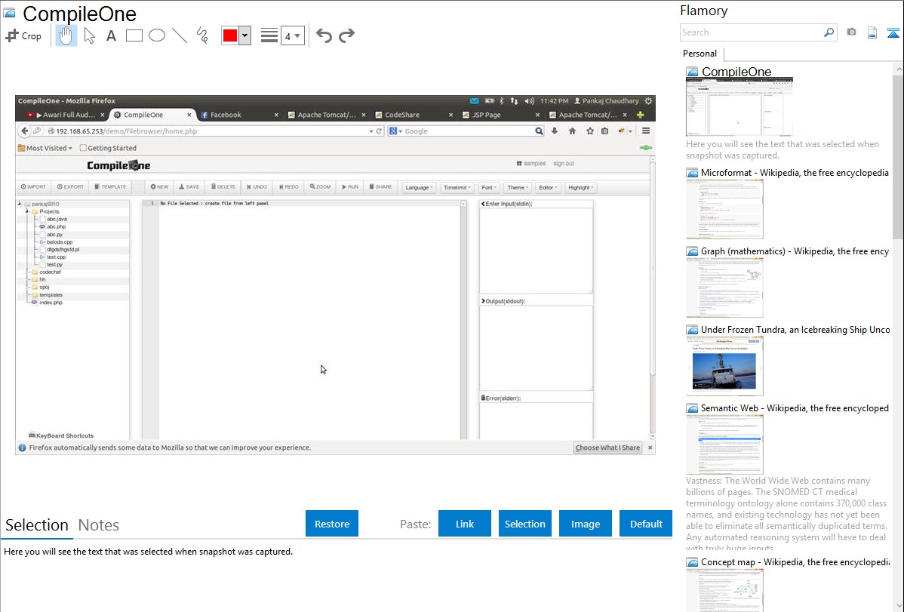Switch to the Notes tab
This screenshot has width=904, height=612.
coord(99,525)
